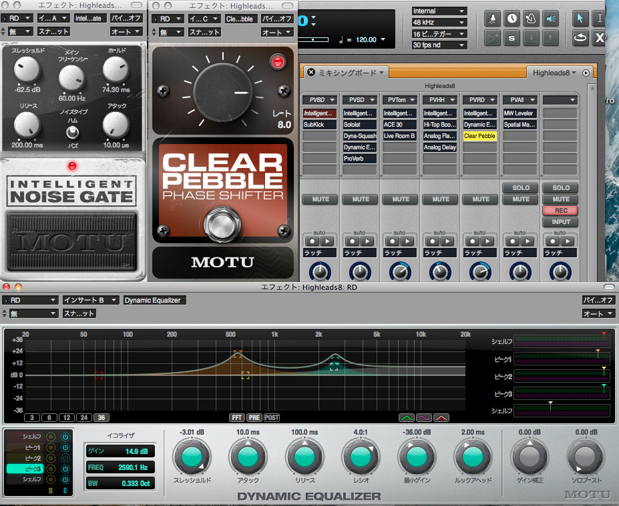Select the pointer arrow tool
Viewport: 619px width, 506px height.
click(580, 18)
